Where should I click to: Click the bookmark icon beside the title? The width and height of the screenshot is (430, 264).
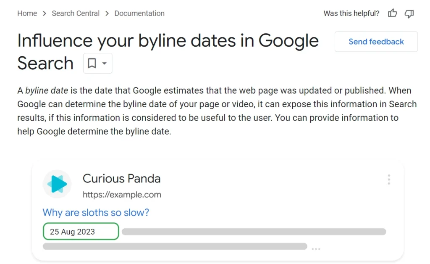pos(92,63)
